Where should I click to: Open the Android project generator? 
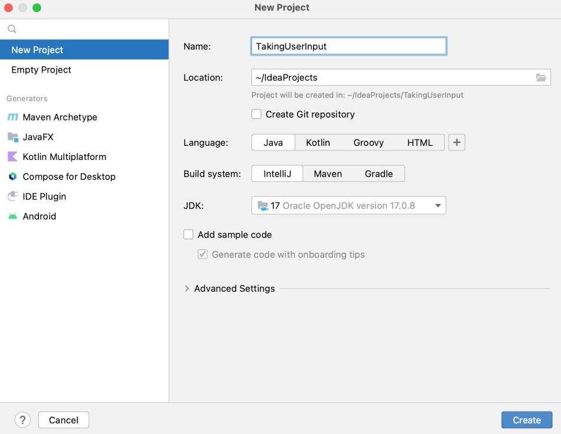coord(40,216)
